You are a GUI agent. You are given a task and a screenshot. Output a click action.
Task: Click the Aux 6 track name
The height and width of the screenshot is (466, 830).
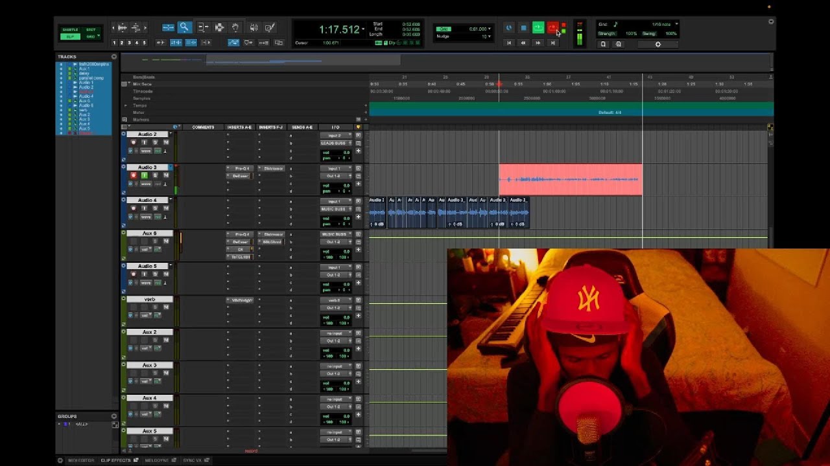coord(150,233)
